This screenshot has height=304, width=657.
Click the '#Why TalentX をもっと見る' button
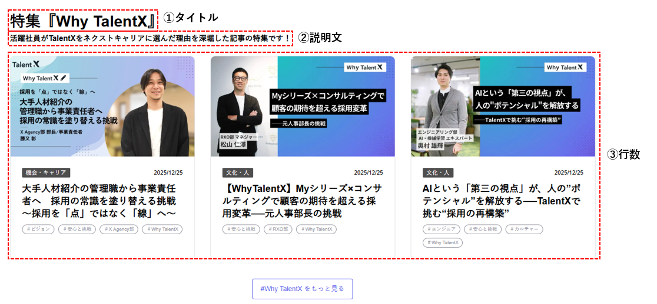(302, 289)
